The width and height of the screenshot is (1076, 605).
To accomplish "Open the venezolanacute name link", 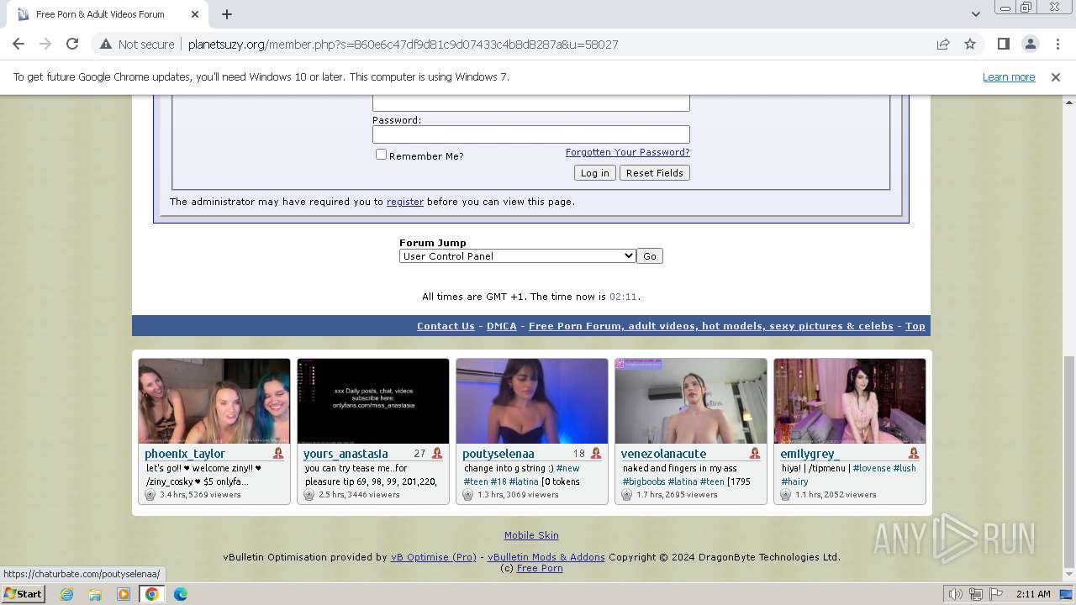I will (x=663, y=454).
